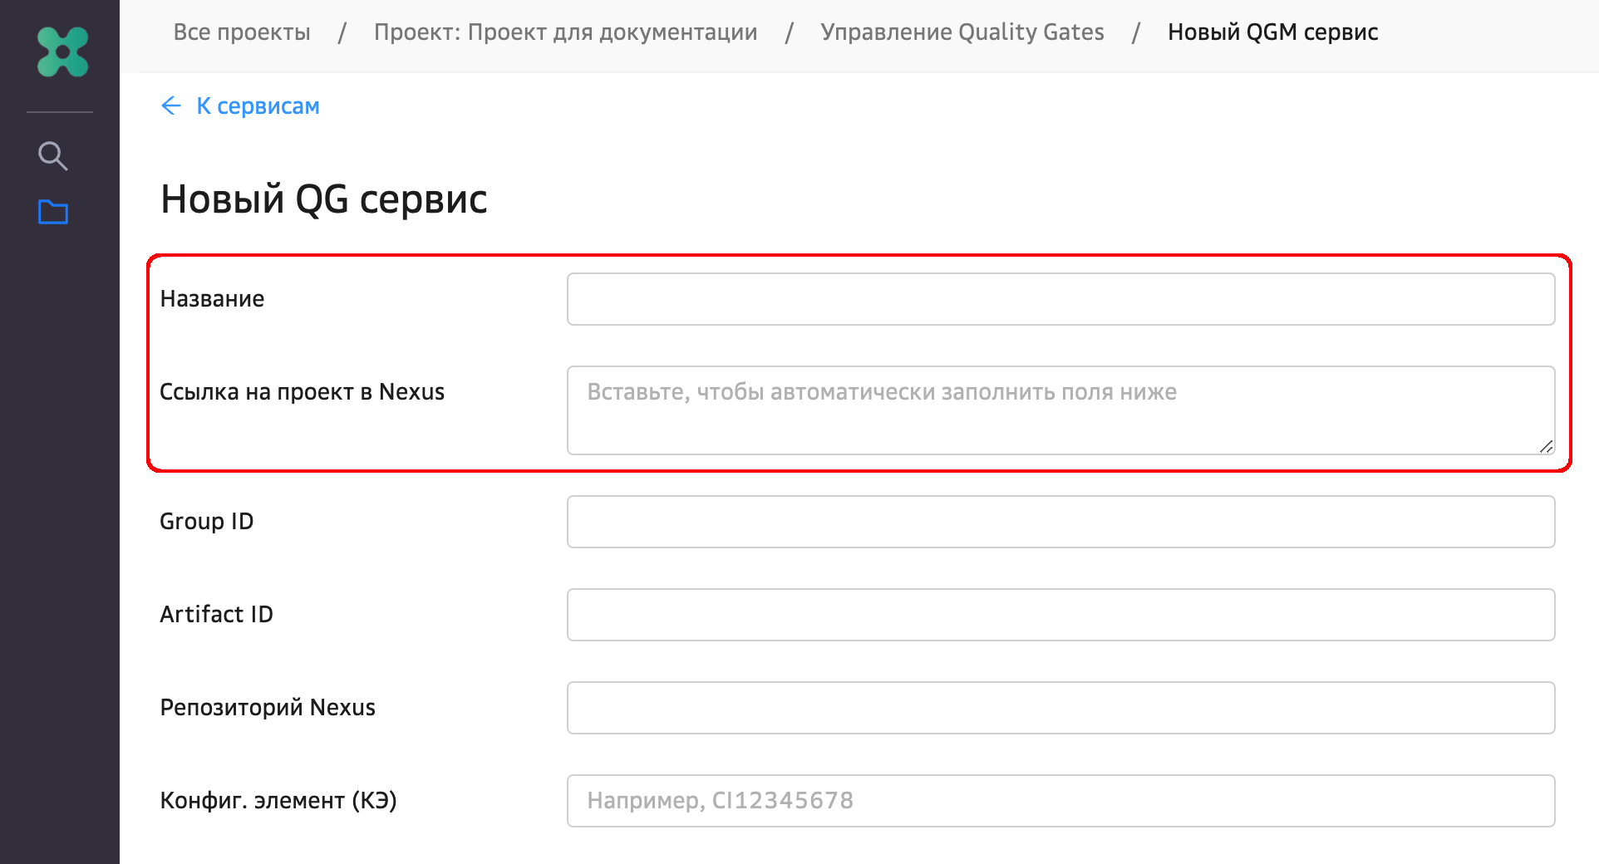Click the back arrow icon beside К сервисам
Image resolution: width=1599 pixels, height=864 pixels.
click(x=171, y=106)
